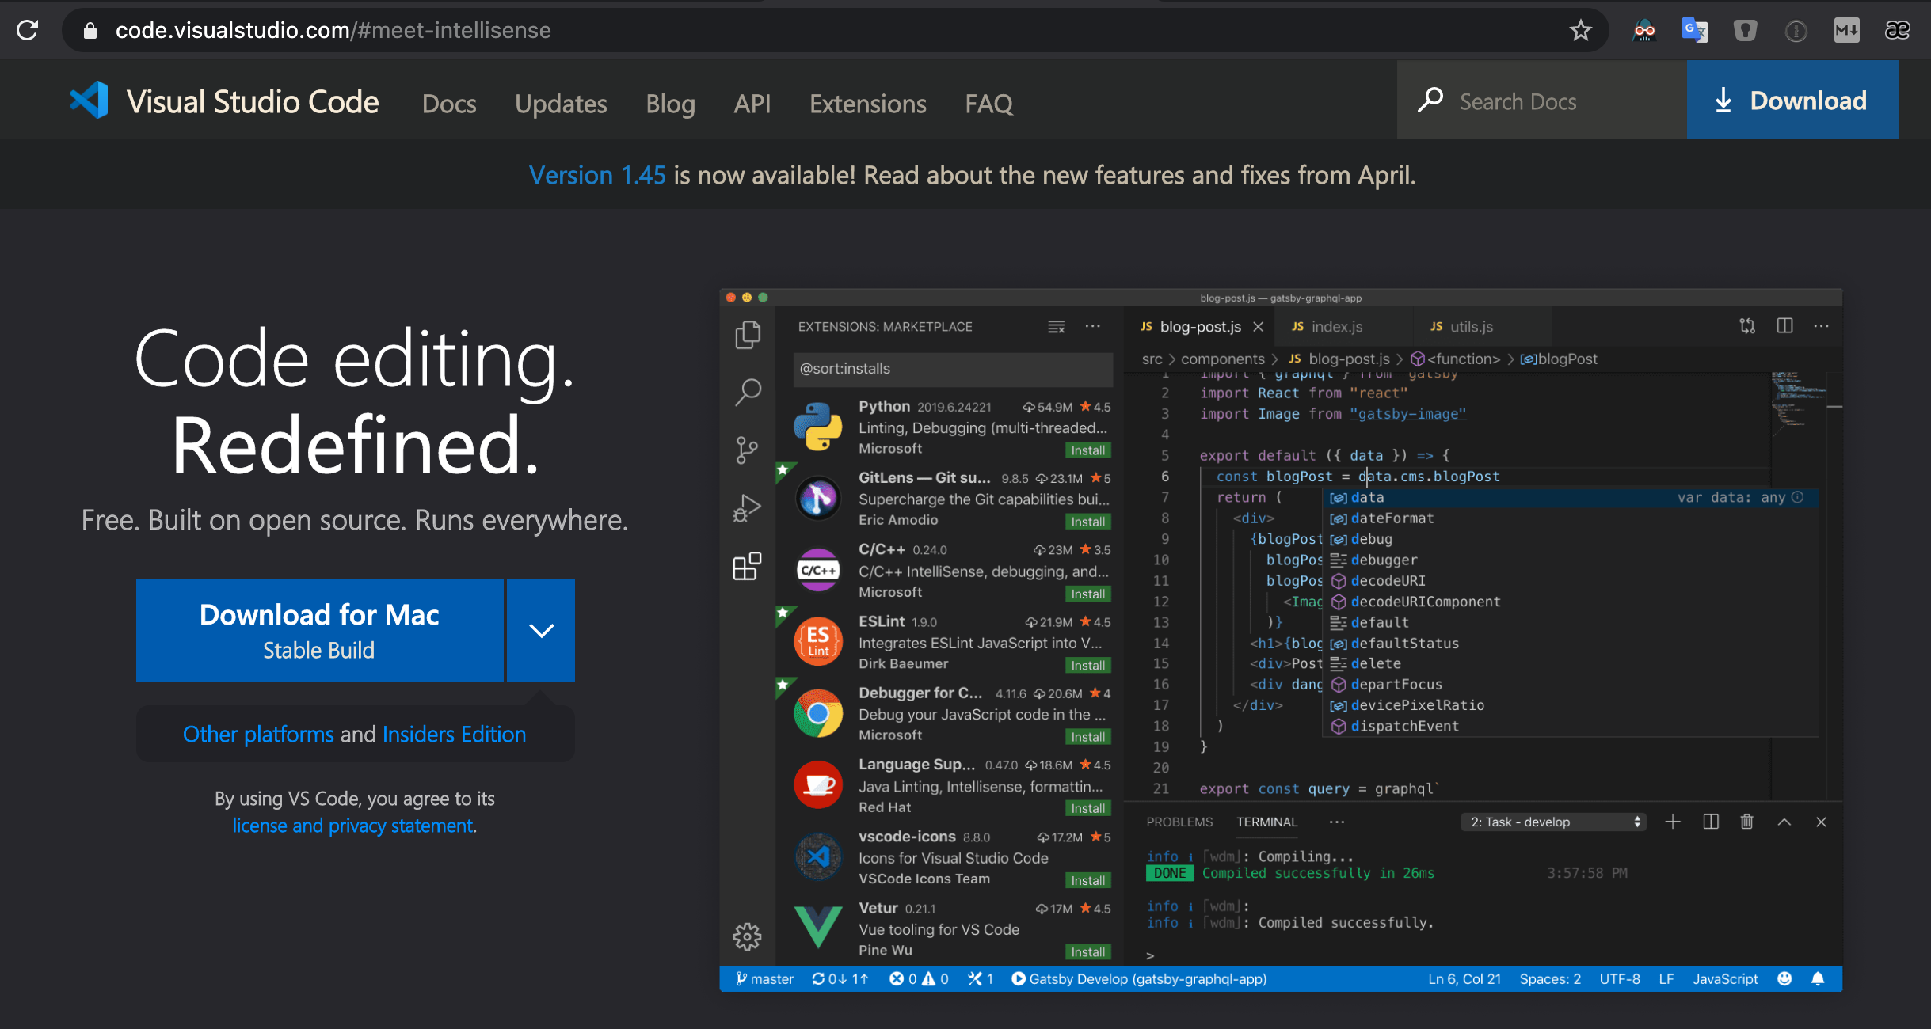The image size is (1931, 1029).
Task: Click the Download button in the site header
Action: [1792, 101]
